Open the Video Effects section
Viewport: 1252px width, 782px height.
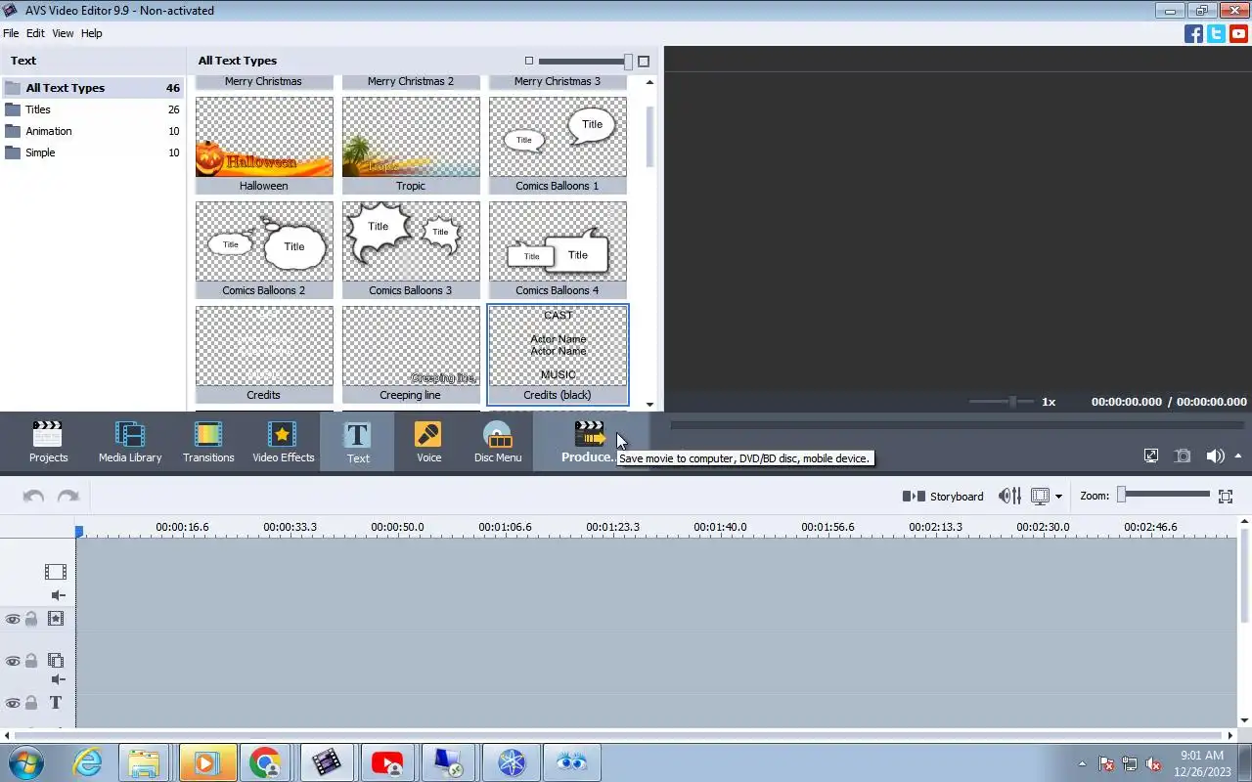click(284, 442)
